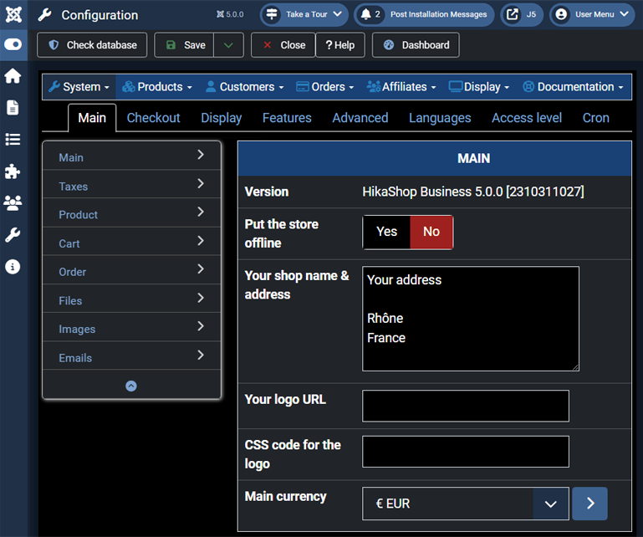Select Images in the side list
This screenshot has width=643, height=537.
coord(131,327)
